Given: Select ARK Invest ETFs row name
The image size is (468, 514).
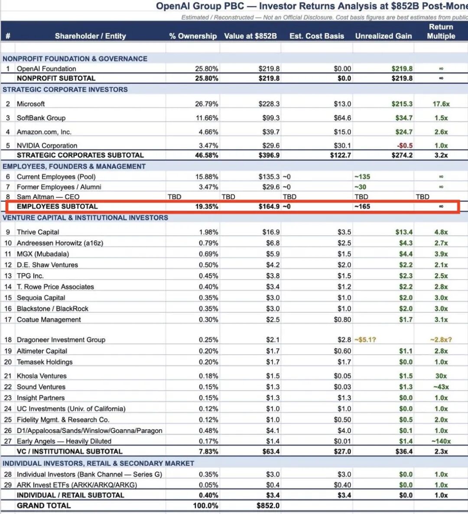Looking at the screenshot, I should [x=77, y=485].
